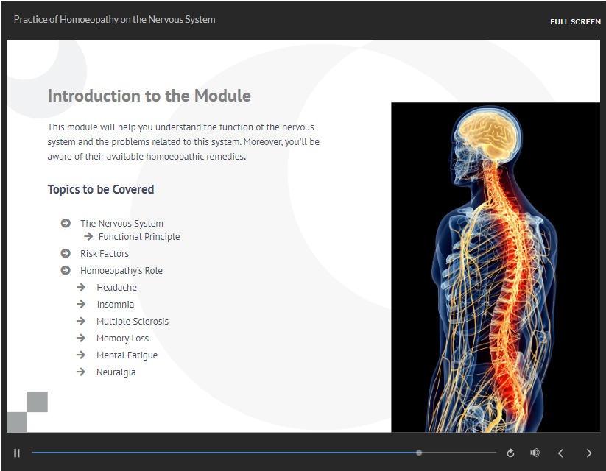Open Multiple Sclerosis topic
Screen dimensions: 606x471
133,322
